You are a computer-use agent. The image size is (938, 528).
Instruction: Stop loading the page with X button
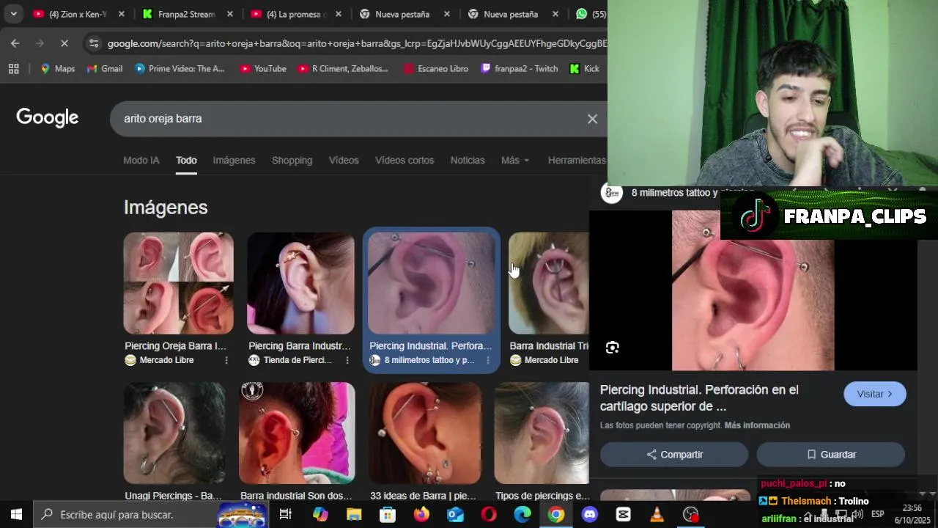coord(64,43)
